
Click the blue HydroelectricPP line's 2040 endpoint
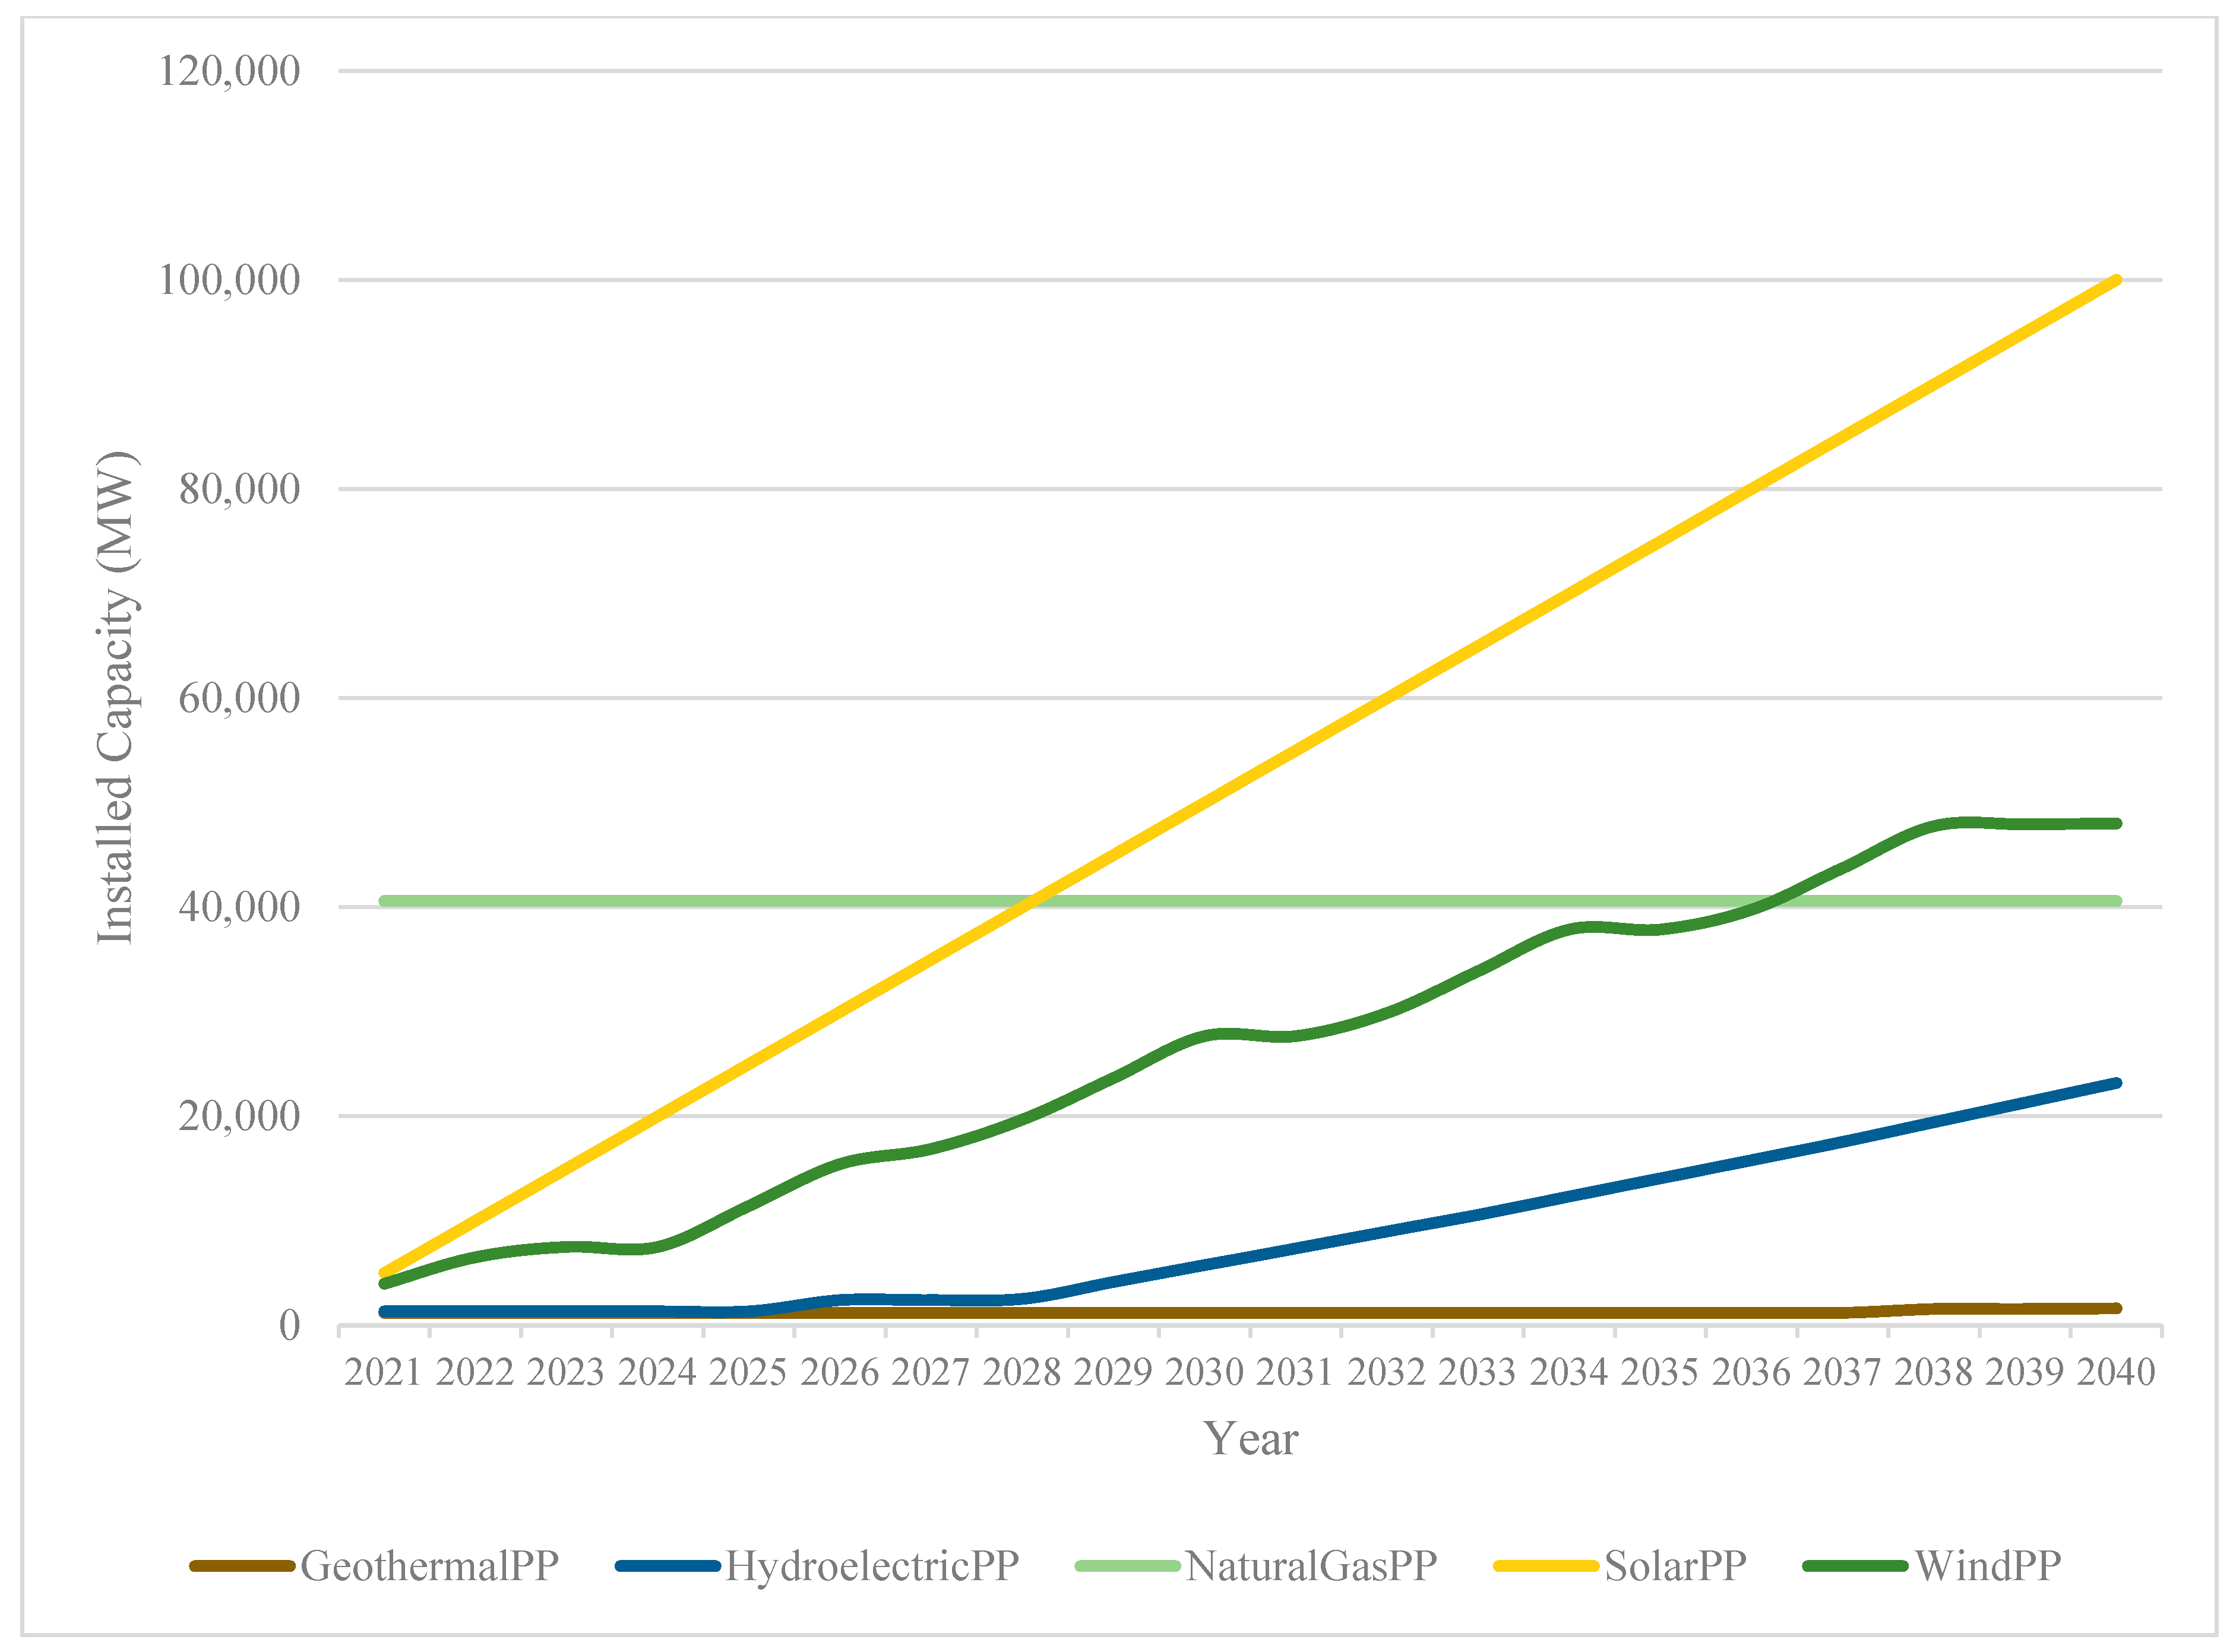pyautogui.click(x=2116, y=1083)
